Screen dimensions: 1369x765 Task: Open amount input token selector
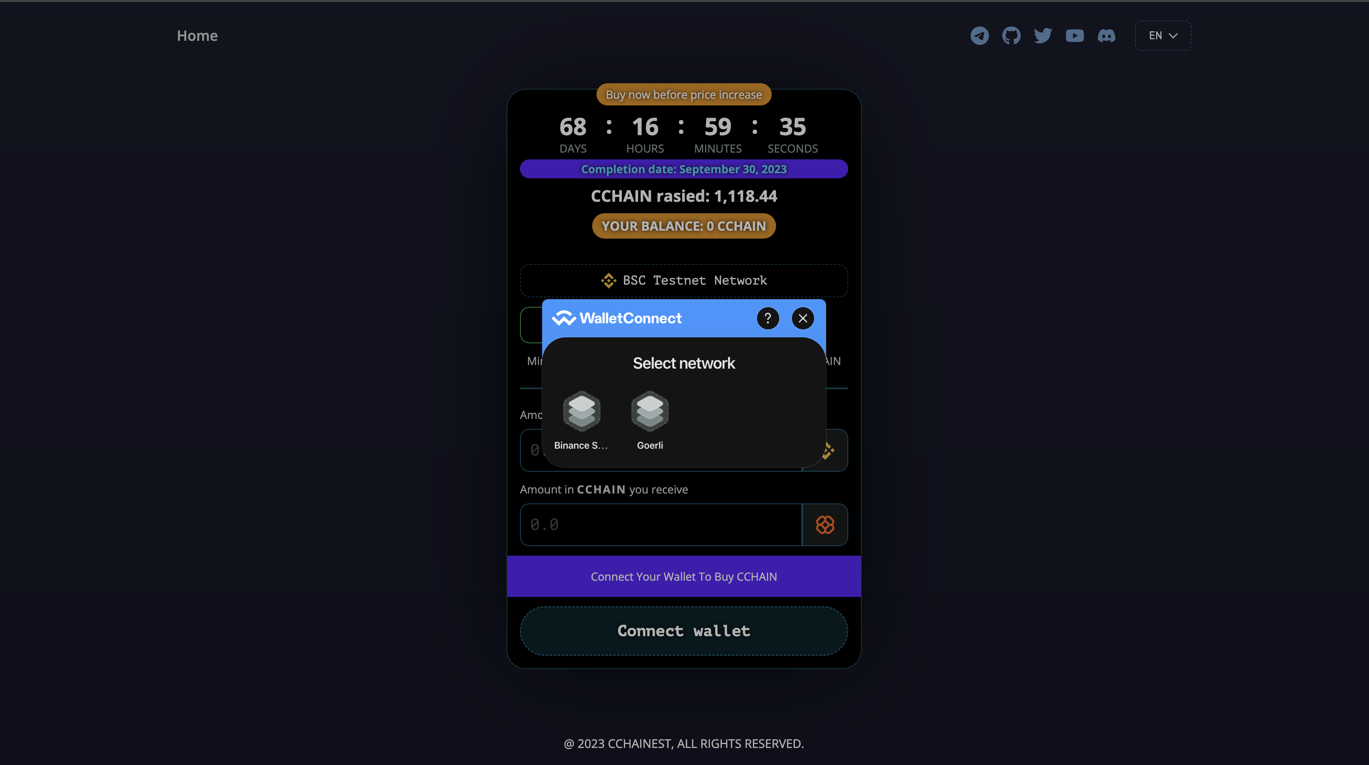pos(824,450)
